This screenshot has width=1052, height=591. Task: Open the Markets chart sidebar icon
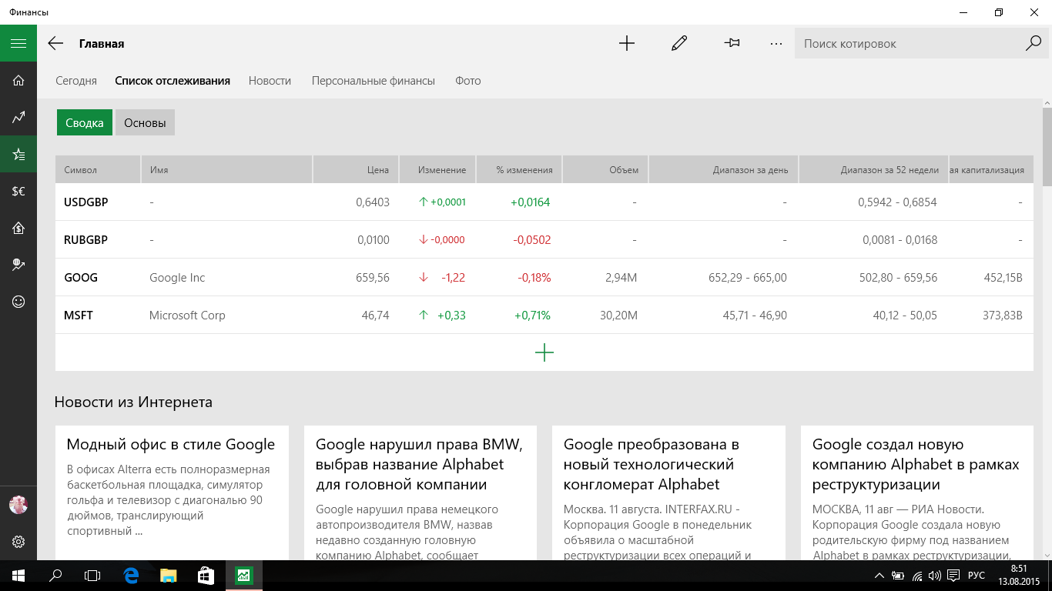coord(18,118)
